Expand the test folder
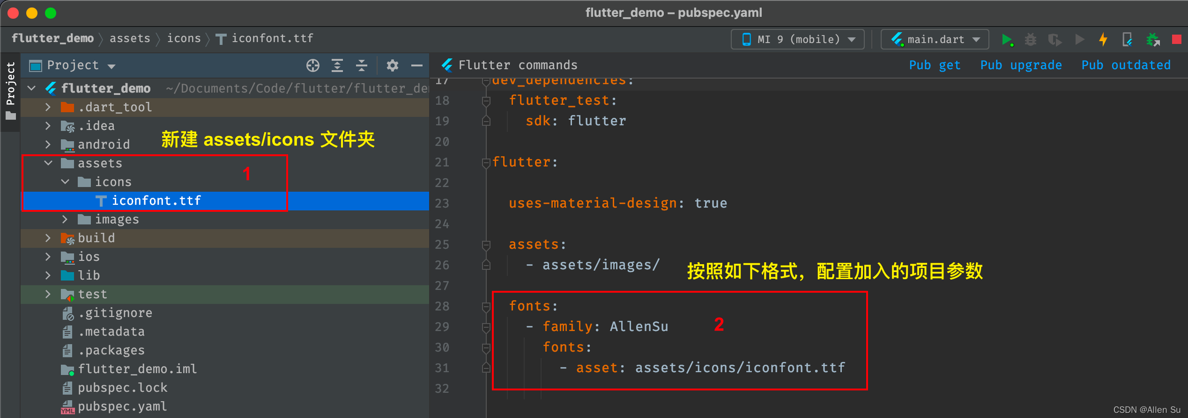The image size is (1188, 418). (x=48, y=294)
